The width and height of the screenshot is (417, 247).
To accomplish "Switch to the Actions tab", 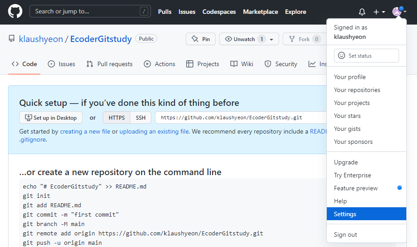I will pyautogui.click(x=159, y=64).
